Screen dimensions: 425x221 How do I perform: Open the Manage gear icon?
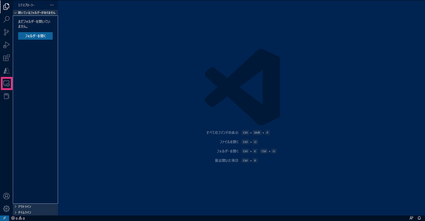click(6, 209)
